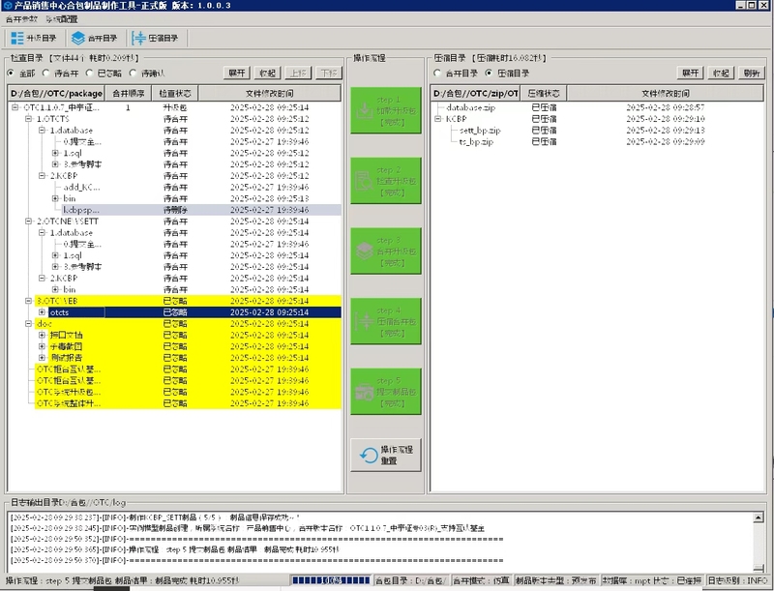This screenshot has height=591, width=774.
Task: Click the 压缩目录 toolbar icon
Action: 140,39
